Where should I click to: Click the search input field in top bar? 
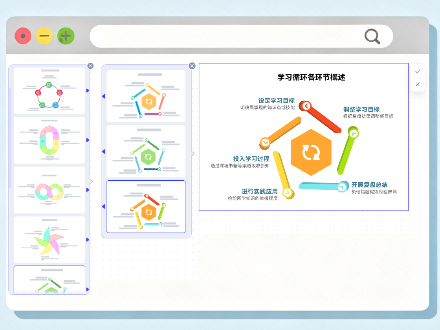224,37
